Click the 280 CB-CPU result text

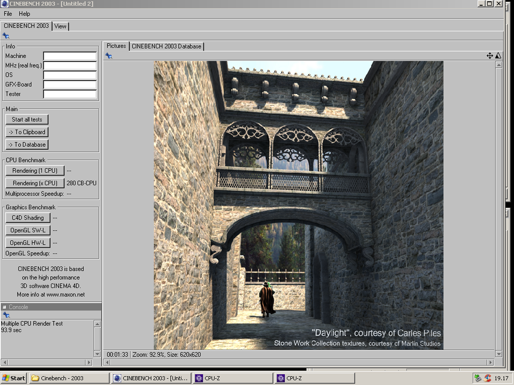81,183
